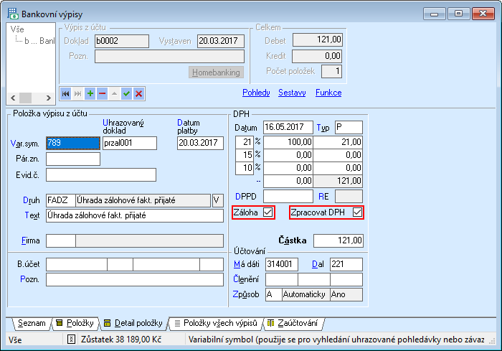The width and height of the screenshot is (502, 351).
Task: Click the Bankovní výpisy window icon
Action: (x=13, y=14)
